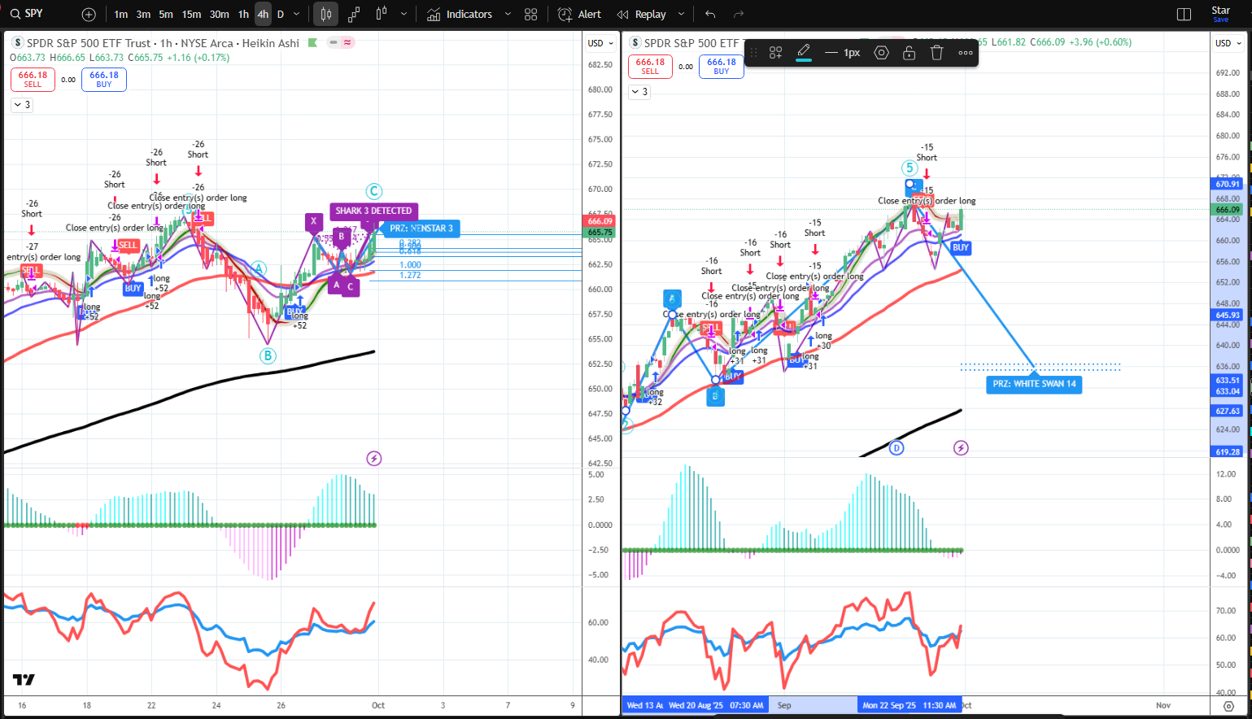The width and height of the screenshot is (1252, 719).
Task: Open indicator templates grid icon
Action: (x=531, y=15)
